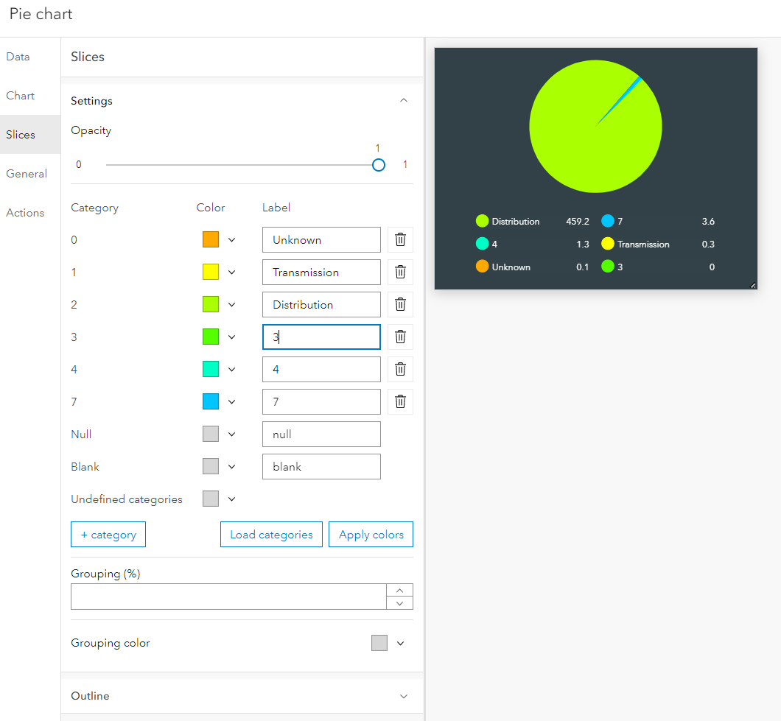Click the "+ category" button
Screen dimensions: 781x721
click(x=108, y=534)
